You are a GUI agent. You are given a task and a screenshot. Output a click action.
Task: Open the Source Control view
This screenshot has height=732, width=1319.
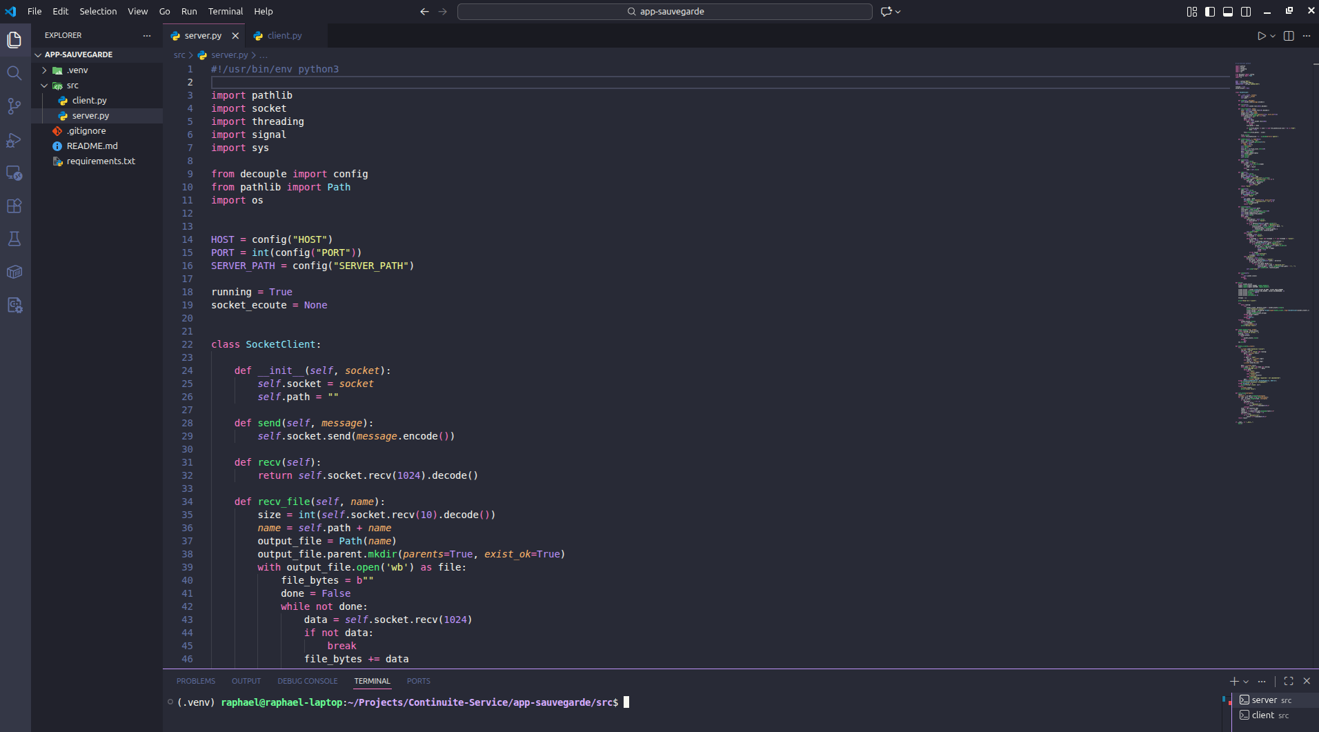tap(14, 106)
